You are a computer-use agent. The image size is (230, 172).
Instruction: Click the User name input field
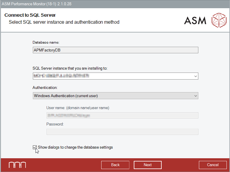[122, 115]
